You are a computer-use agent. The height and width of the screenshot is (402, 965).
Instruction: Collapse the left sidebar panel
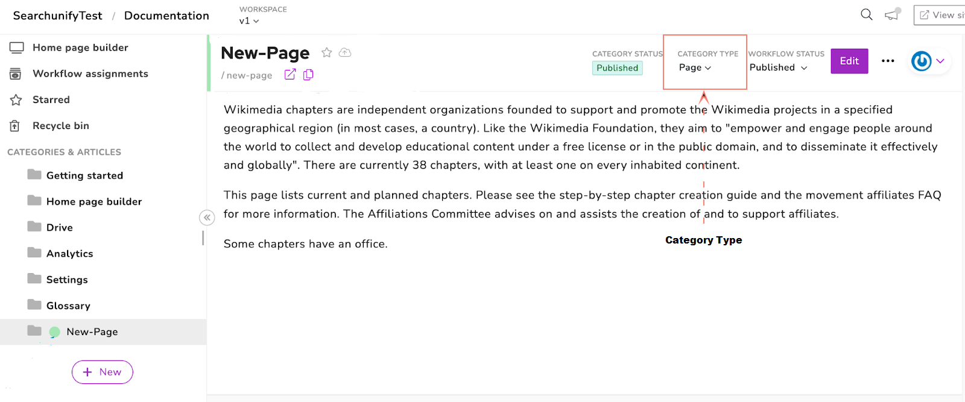pos(207,218)
